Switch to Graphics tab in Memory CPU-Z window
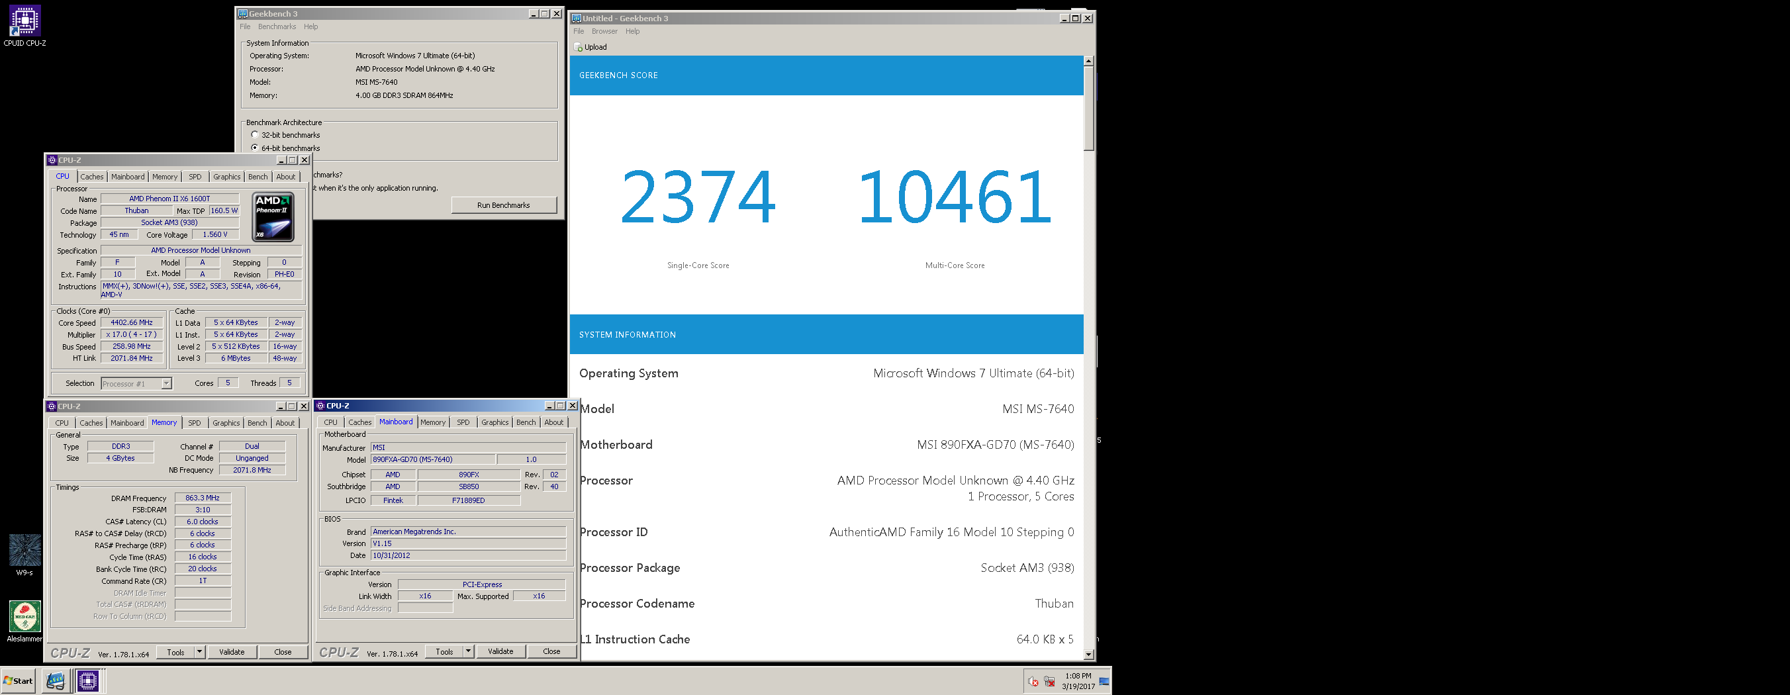Viewport: 1790px width, 695px height. [226, 423]
